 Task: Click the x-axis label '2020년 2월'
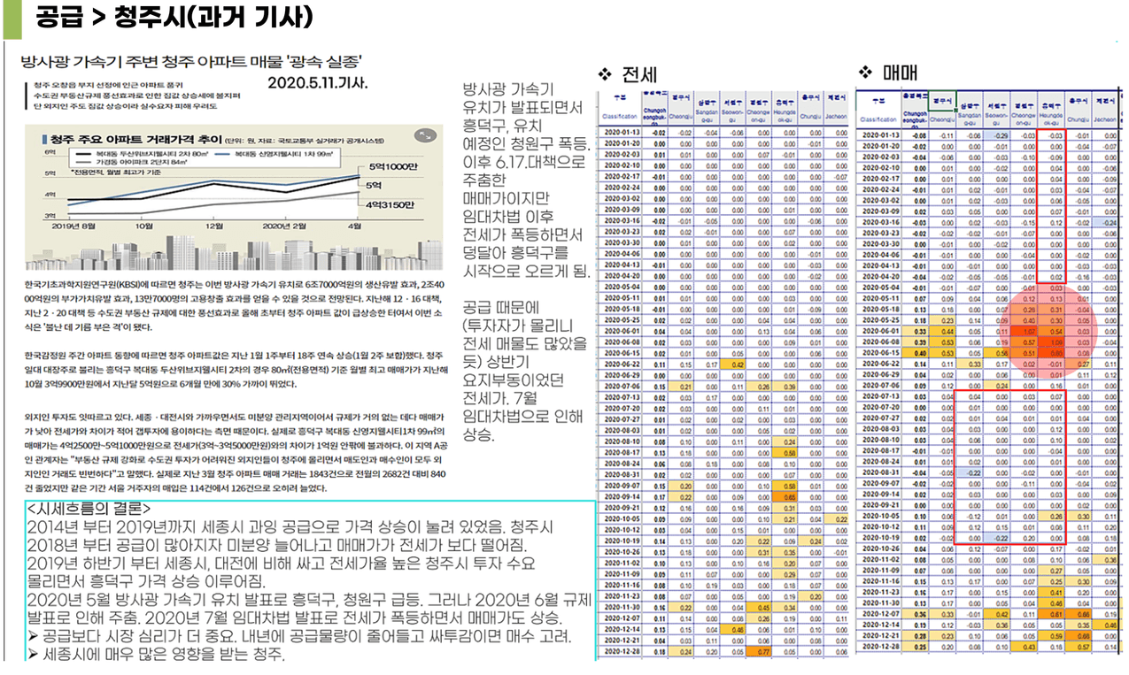click(282, 225)
